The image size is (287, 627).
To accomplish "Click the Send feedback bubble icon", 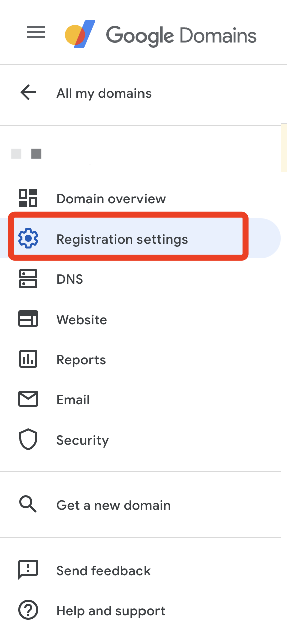I will pyautogui.click(x=28, y=570).
